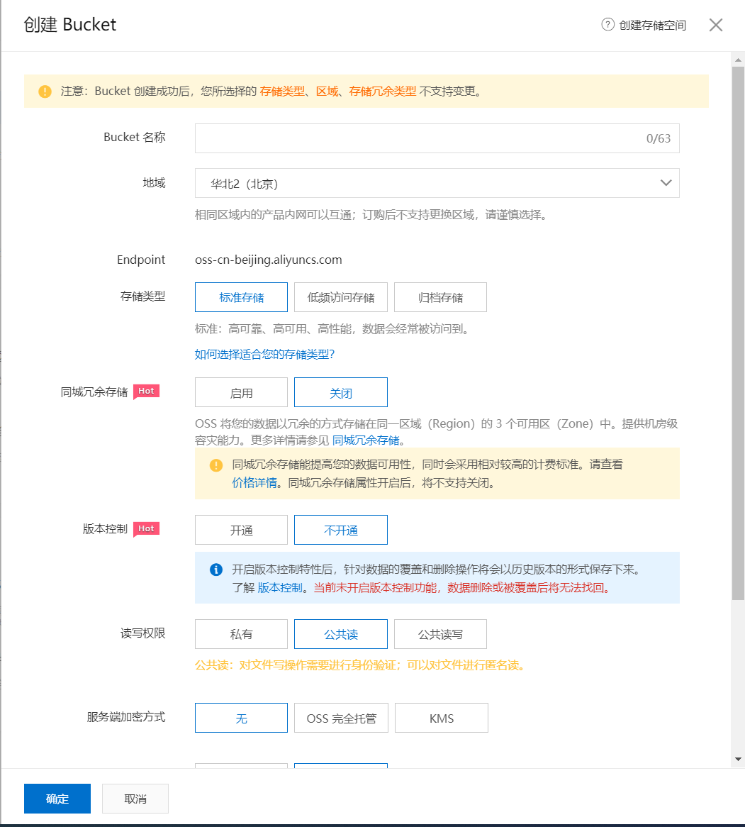
Task: Open the 地域 region dropdown
Action: pos(437,183)
